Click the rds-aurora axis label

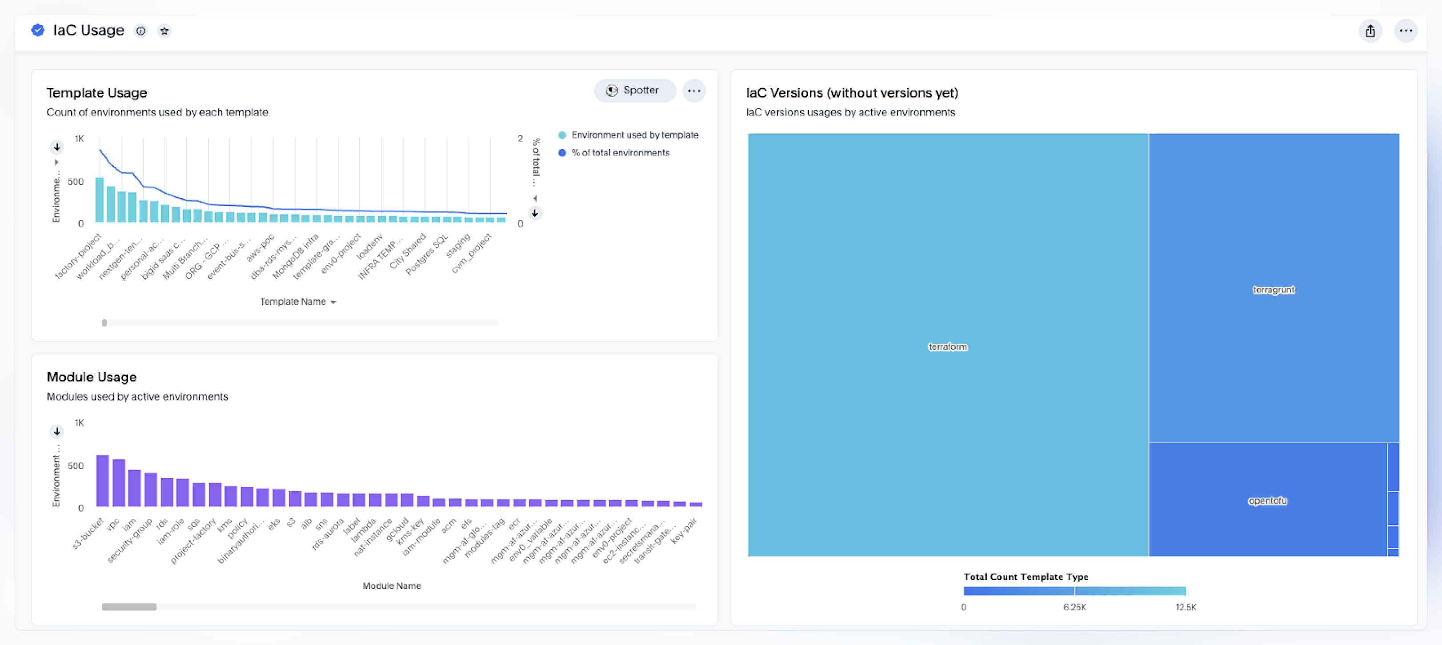(328, 534)
